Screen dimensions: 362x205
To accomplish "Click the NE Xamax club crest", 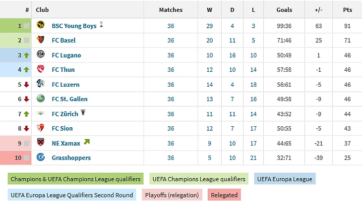I will 41,143.
